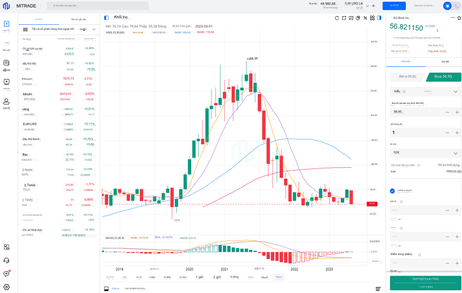Click the Mua 56,95 buy button
The height and width of the screenshot is (293, 462).
(442, 76)
